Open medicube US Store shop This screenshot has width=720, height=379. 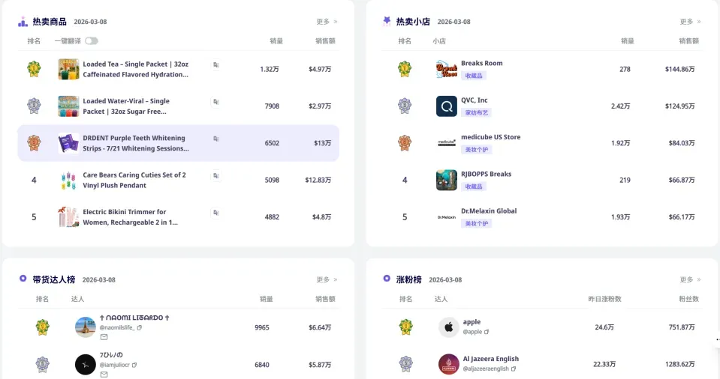(491, 137)
